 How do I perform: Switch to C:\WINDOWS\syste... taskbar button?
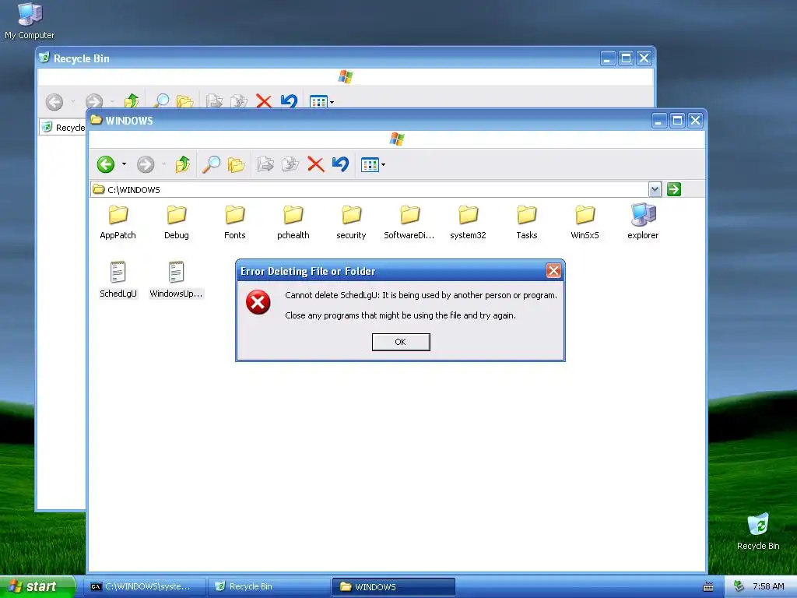144,587
